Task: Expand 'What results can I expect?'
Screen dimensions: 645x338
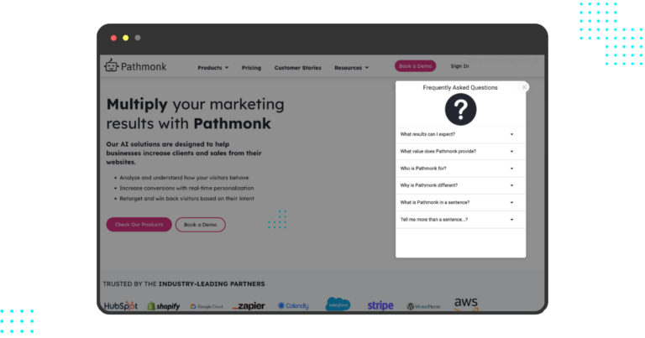Action: coord(460,134)
